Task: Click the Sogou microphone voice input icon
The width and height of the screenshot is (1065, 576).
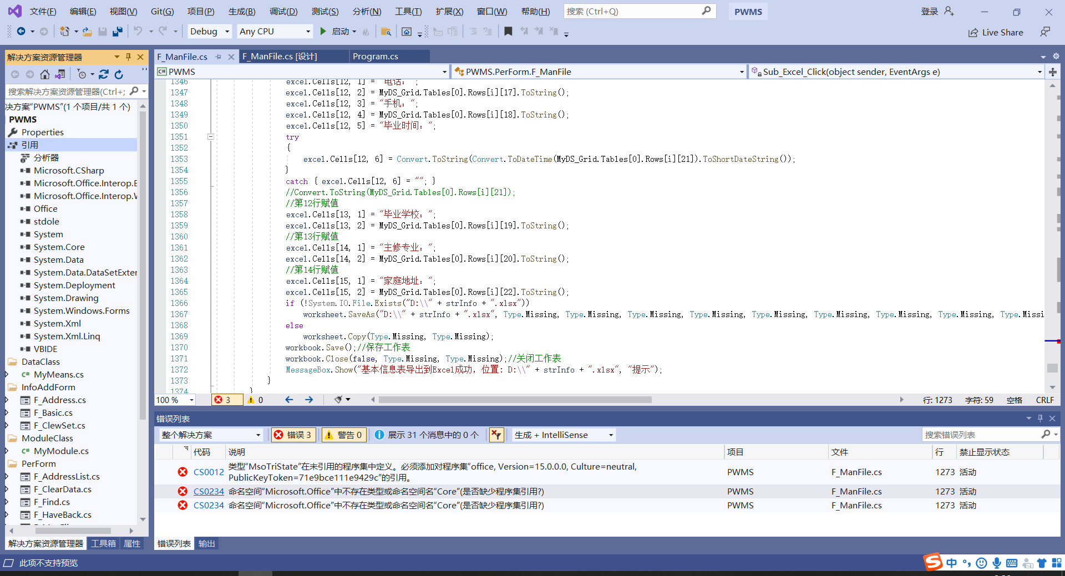Action: point(997,563)
